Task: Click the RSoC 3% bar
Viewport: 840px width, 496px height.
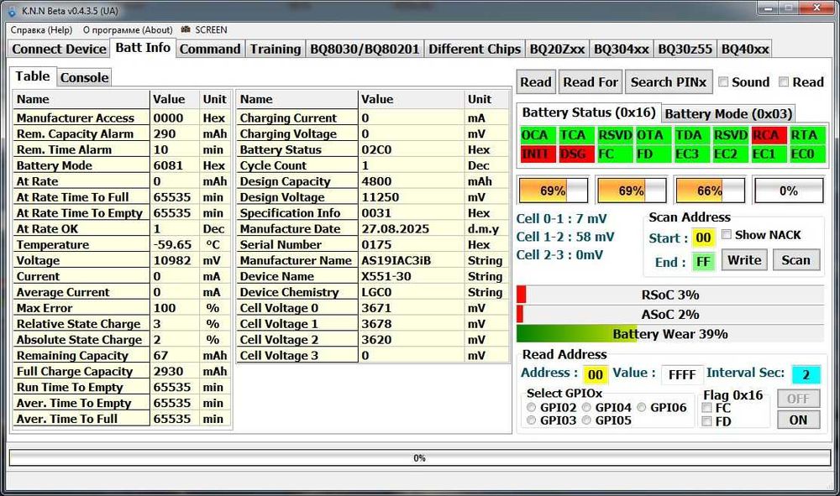Action: [670, 295]
